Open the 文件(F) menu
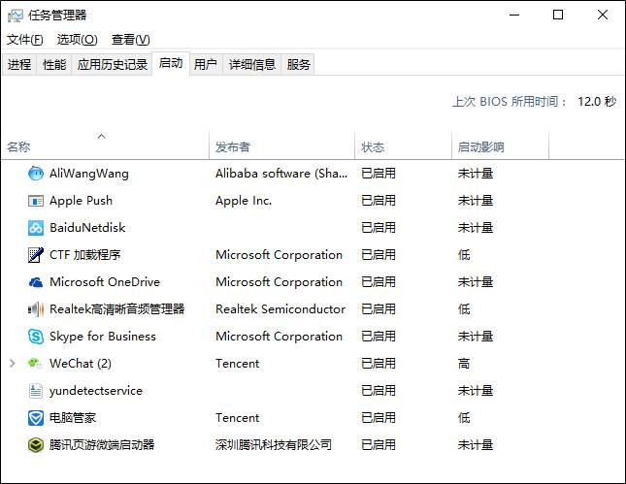626x484 pixels. [25, 40]
